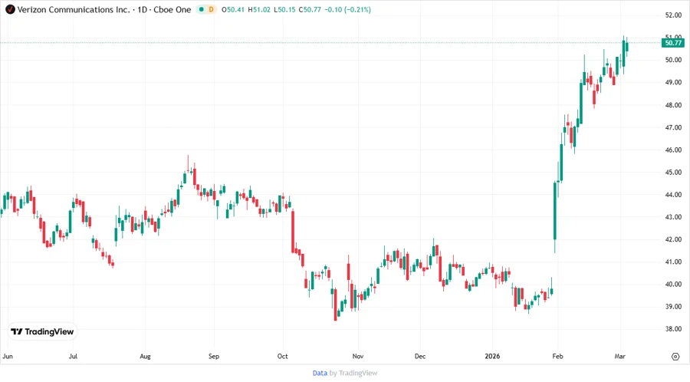Click the green market status dot

pos(201,9)
